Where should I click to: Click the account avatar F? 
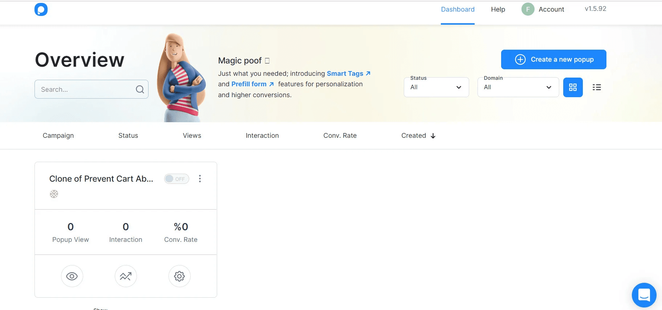(x=528, y=9)
